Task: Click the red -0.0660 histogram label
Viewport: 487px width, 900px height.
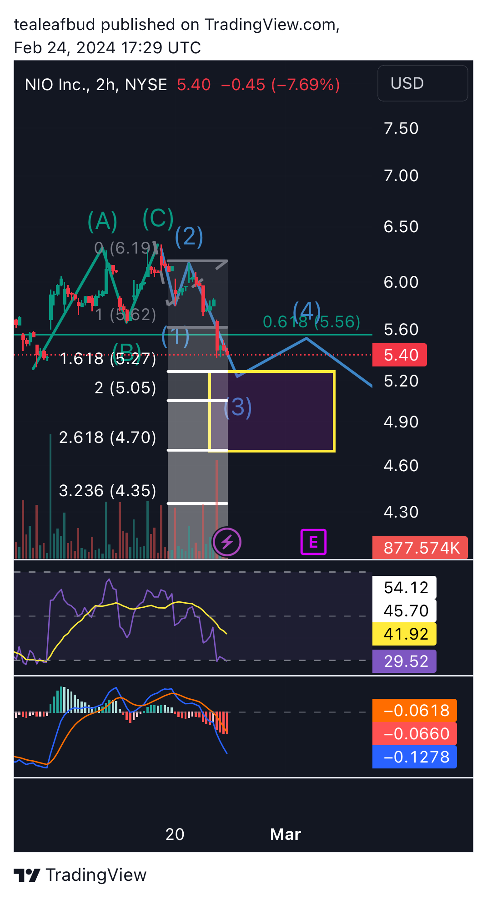Action: click(x=415, y=733)
